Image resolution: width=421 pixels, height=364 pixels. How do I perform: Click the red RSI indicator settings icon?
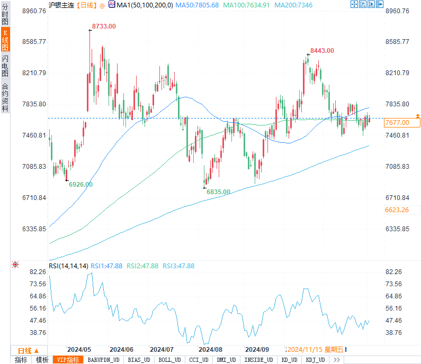[x=15, y=265]
